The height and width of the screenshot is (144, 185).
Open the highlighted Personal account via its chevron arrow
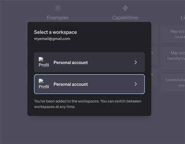[x=136, y=84]
